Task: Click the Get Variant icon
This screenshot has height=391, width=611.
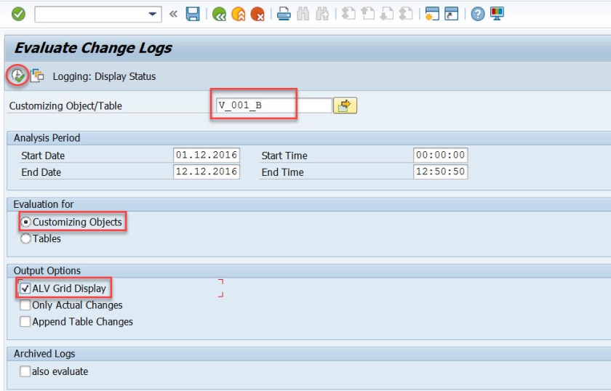Action: (x=37, y=76)
